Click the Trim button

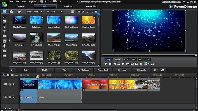click(x=64, y=70)
